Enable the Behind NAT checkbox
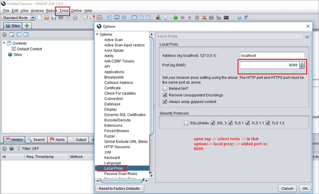 [x=165, y=88]
